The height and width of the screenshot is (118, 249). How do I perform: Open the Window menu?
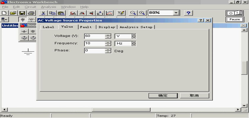tap(68, 7)
